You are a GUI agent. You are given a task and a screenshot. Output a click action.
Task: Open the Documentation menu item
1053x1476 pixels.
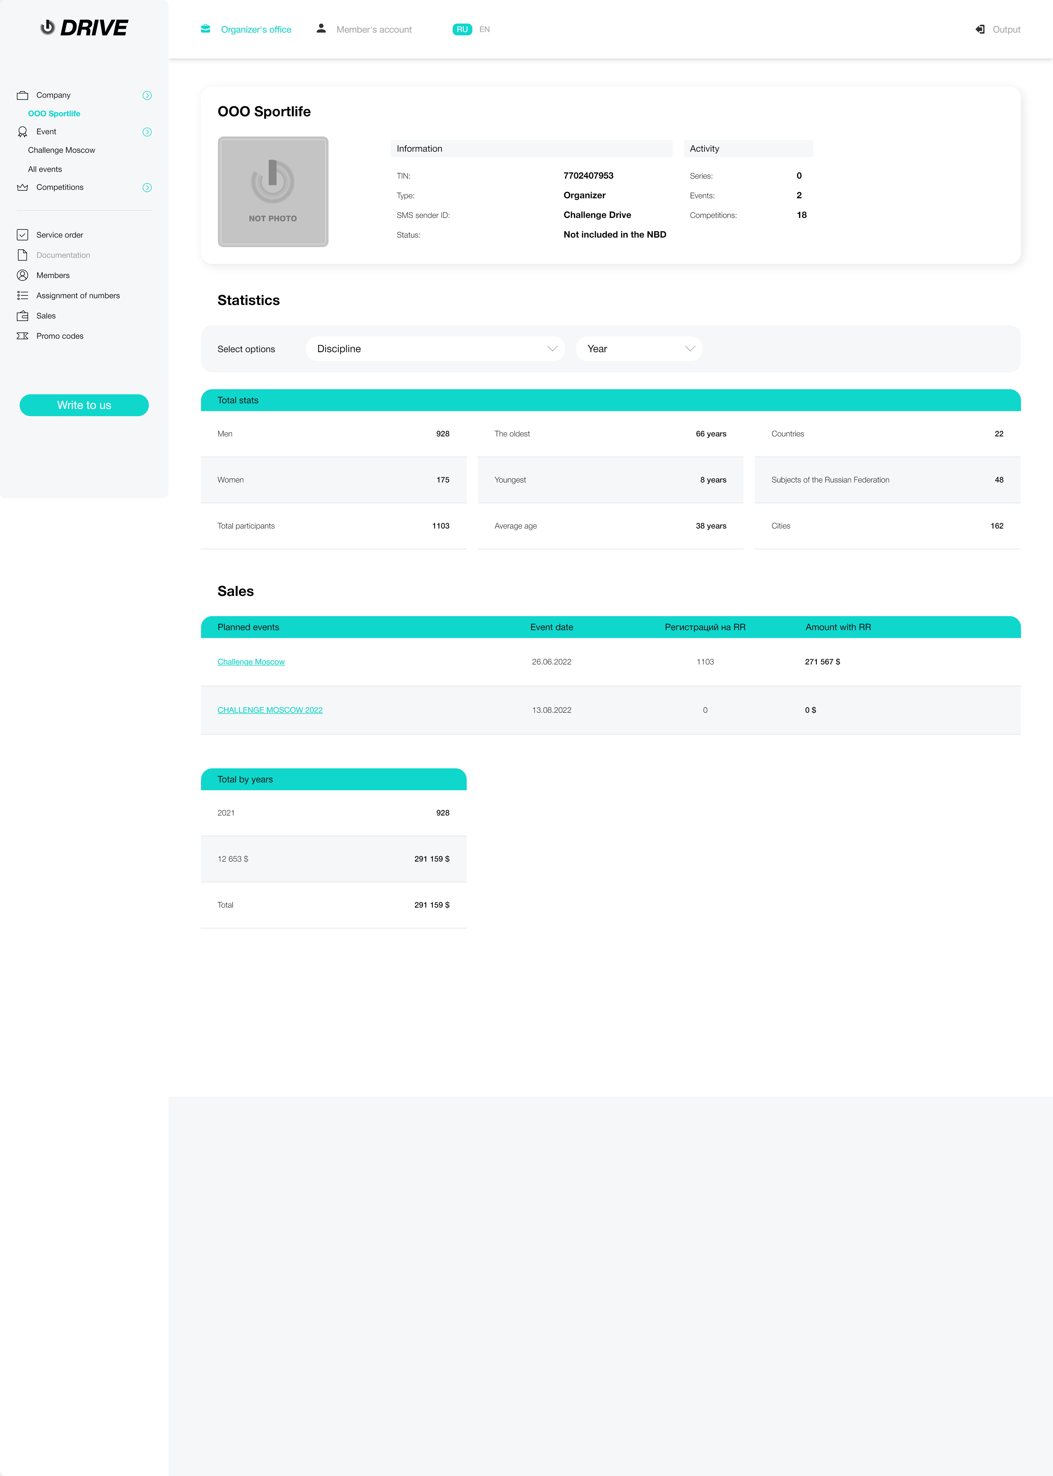tap(63, 255)
